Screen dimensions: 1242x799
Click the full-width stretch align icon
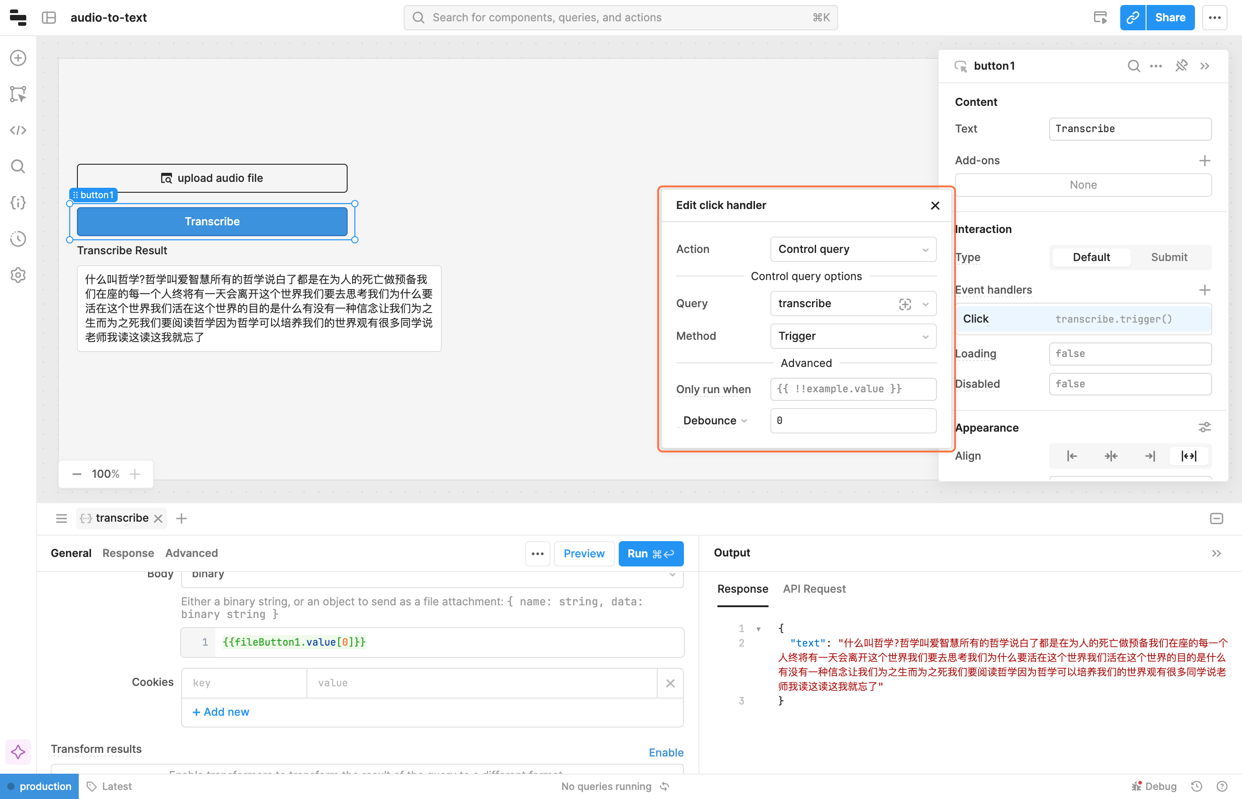click(1189, 456)
